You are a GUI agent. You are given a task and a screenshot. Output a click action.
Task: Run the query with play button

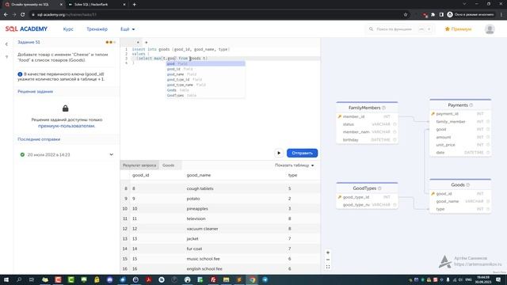279,153
